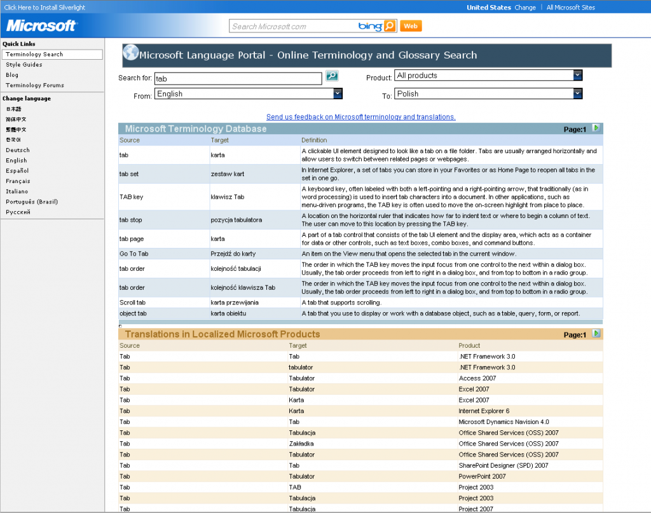The width and height of the screenshot is (651, 513).
Task: Open All Microsoft Sites link
Action: pyautogui.click(x=571, y=8)
